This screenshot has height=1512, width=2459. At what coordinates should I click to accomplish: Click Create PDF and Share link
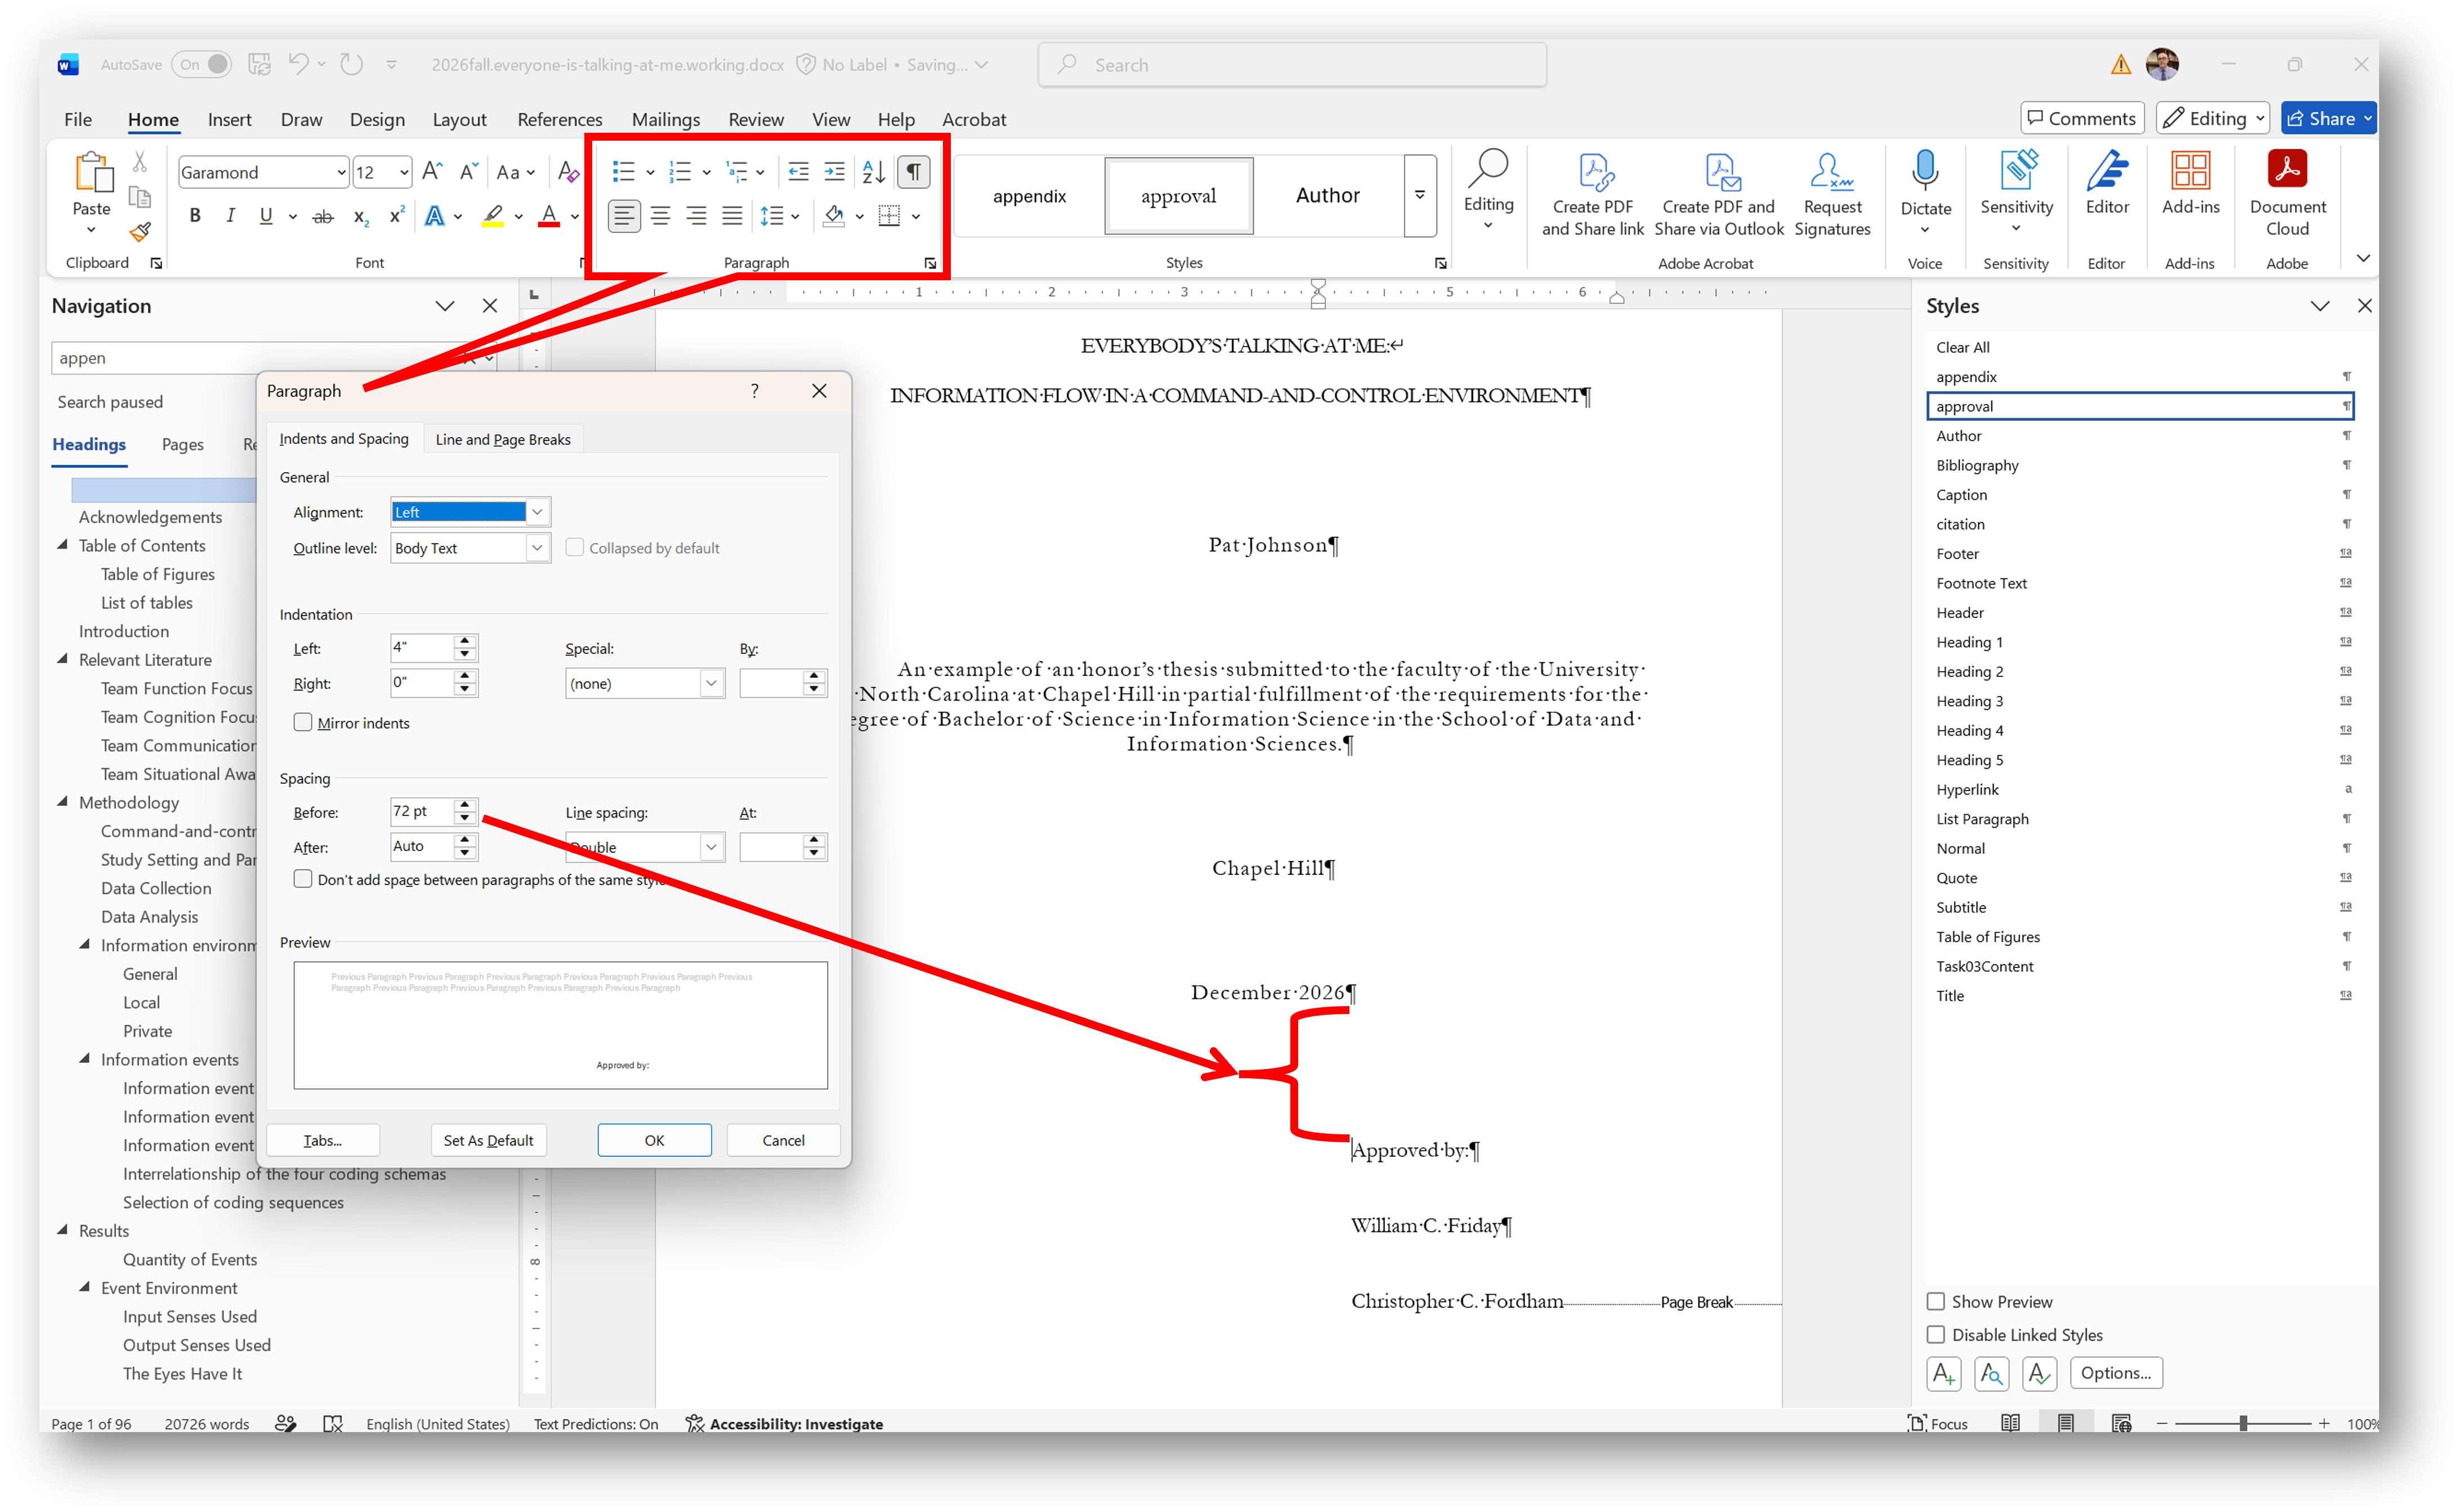pyautogui.click(x=1593, y=194)
